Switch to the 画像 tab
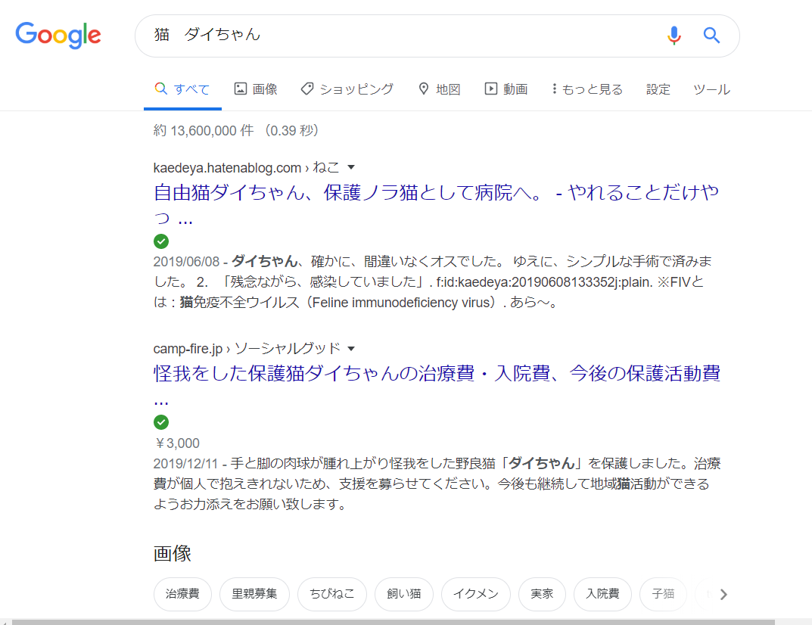The image size is (812, 625). (256, 89)
